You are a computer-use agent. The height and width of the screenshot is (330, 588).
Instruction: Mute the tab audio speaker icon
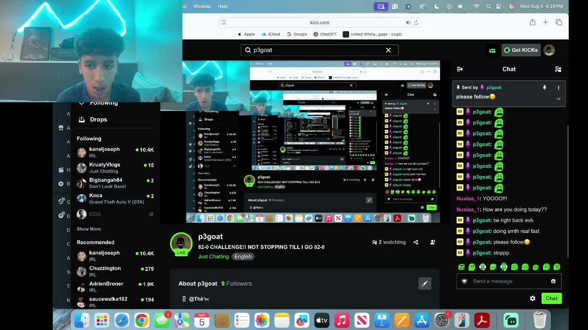(x=408, y=22)
